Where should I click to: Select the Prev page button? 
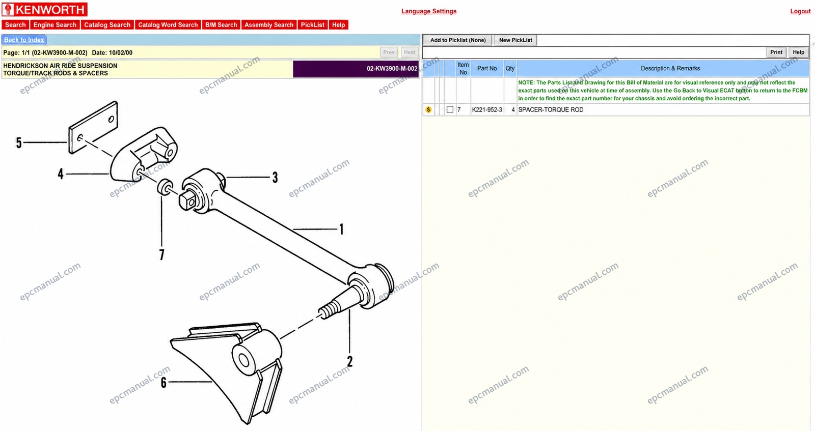click(x=389, y=52)
